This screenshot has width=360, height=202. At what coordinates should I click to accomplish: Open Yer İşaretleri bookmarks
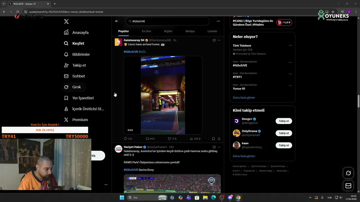click(x=79, y=98)
